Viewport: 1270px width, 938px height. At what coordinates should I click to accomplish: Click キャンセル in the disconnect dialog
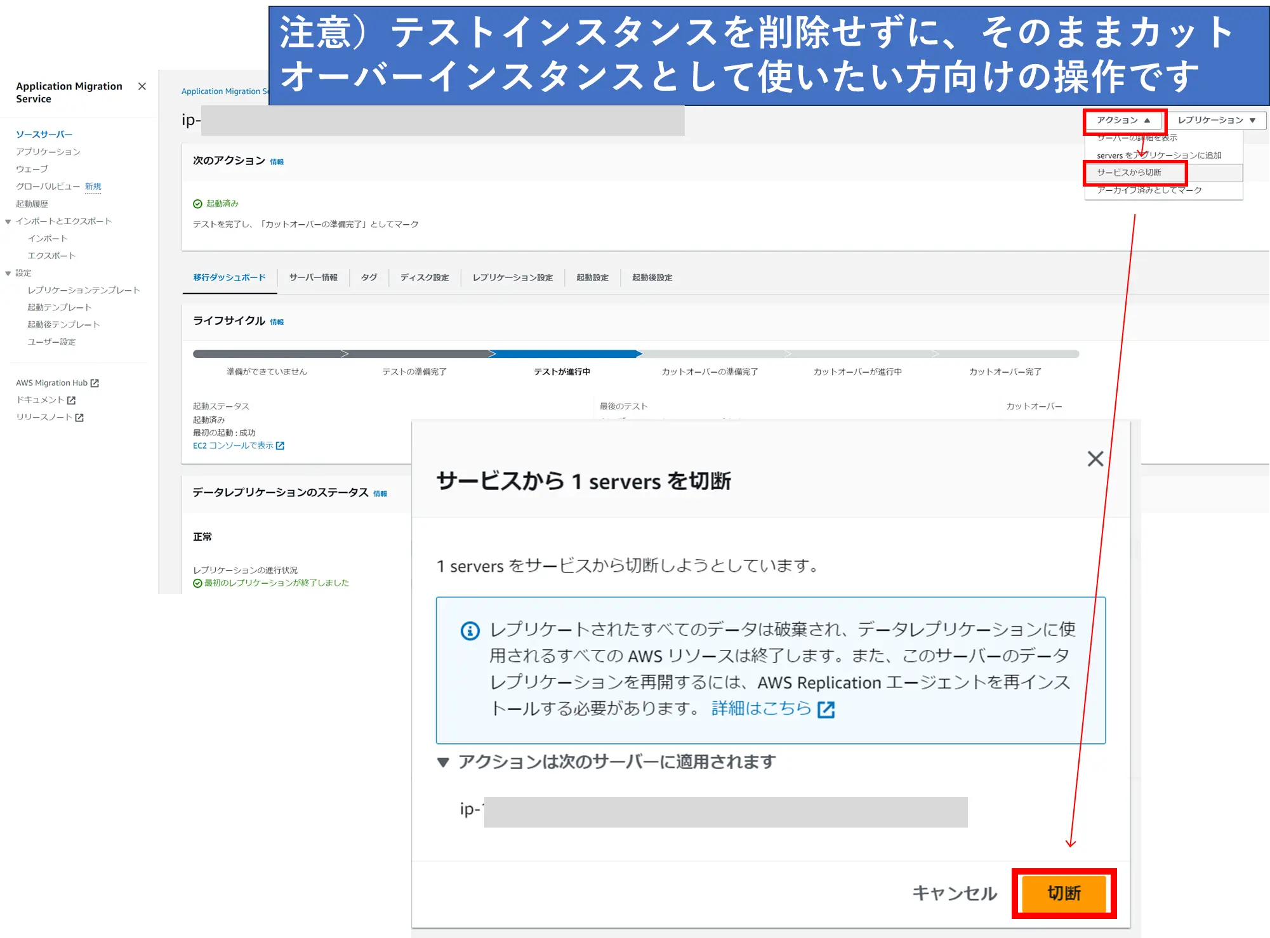(x=955, y=893)
